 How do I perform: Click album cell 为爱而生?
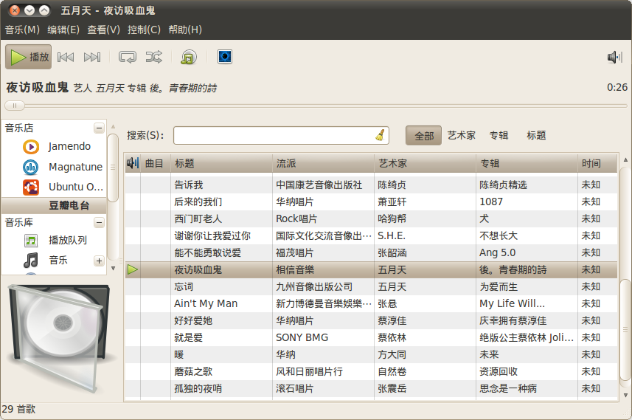pos(499,287)
